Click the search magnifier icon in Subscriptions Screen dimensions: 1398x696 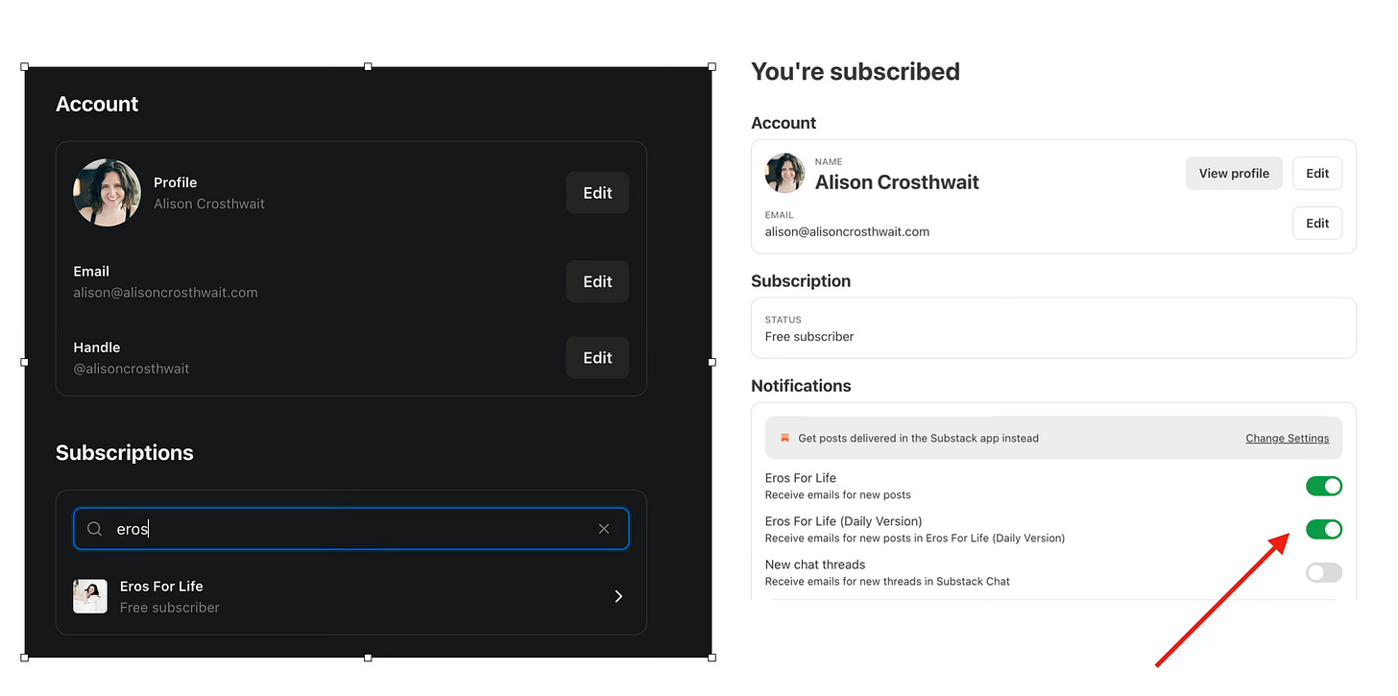point(94,529)
